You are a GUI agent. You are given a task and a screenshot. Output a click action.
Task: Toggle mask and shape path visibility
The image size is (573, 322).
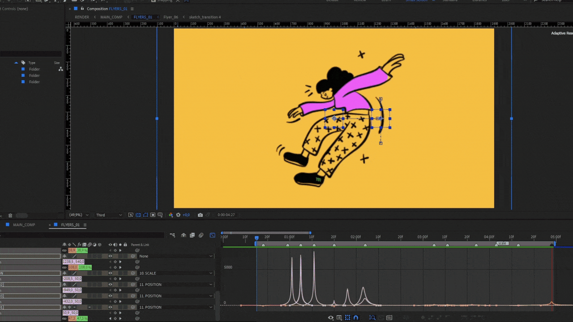click(x=145, y=215)
